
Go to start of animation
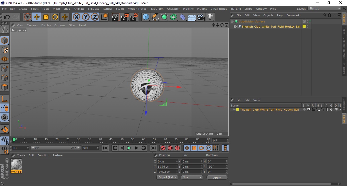click(105, 148)
